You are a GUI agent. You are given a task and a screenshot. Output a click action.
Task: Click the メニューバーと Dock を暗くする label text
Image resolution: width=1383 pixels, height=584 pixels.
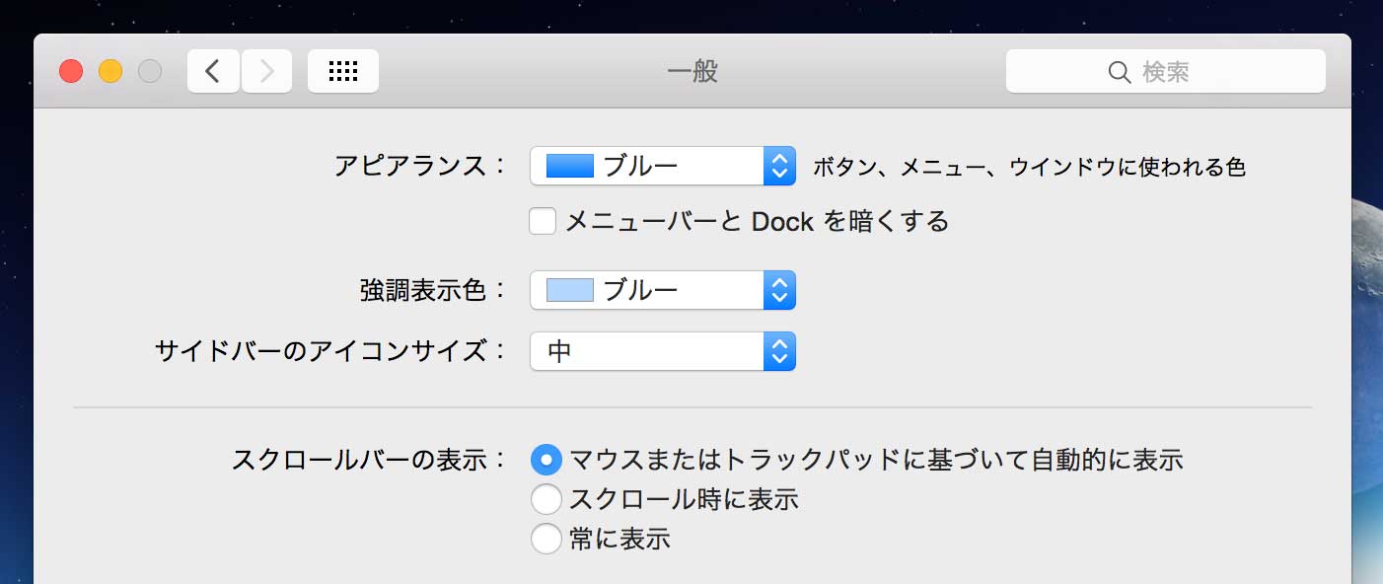(757, 221)
